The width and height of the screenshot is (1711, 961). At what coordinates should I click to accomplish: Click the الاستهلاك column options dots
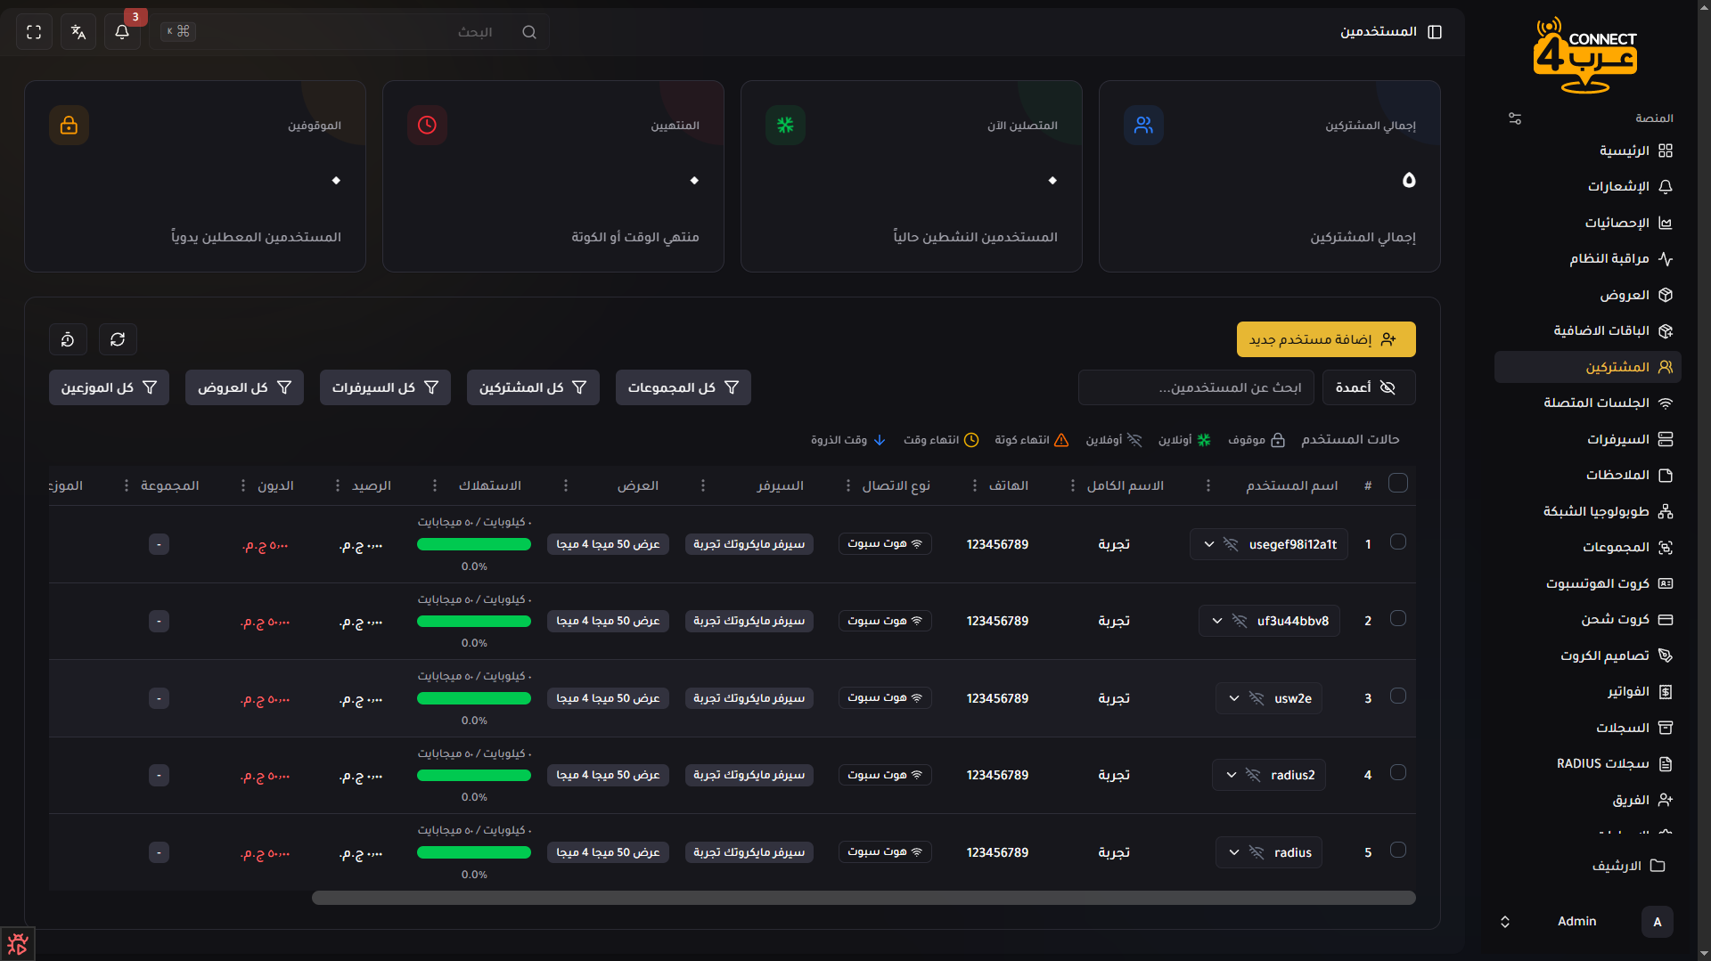point(435,485)
